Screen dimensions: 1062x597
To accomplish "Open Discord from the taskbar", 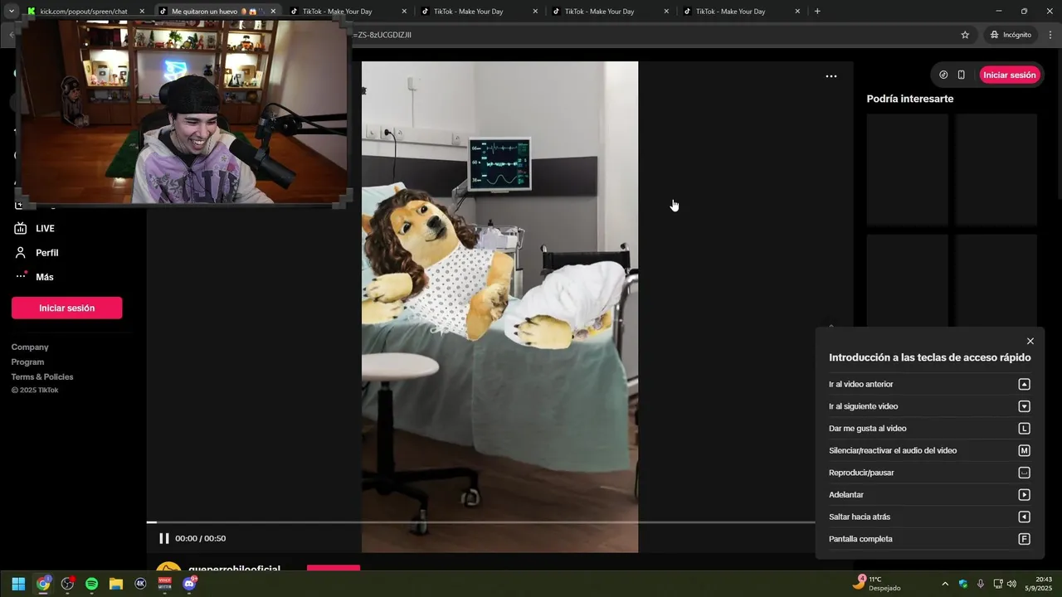I will pos(189,584).
